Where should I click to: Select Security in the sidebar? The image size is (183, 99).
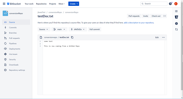coord(16,59)
